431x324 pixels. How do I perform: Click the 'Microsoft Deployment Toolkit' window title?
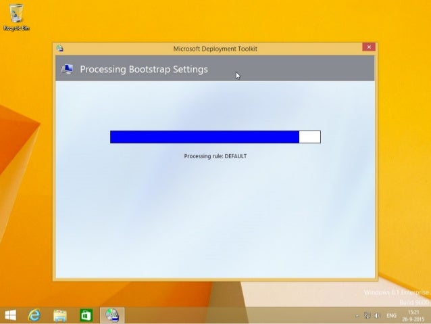(215, 49)
